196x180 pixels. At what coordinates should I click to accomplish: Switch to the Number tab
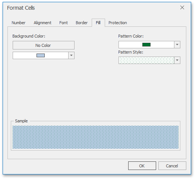[19, 23]
